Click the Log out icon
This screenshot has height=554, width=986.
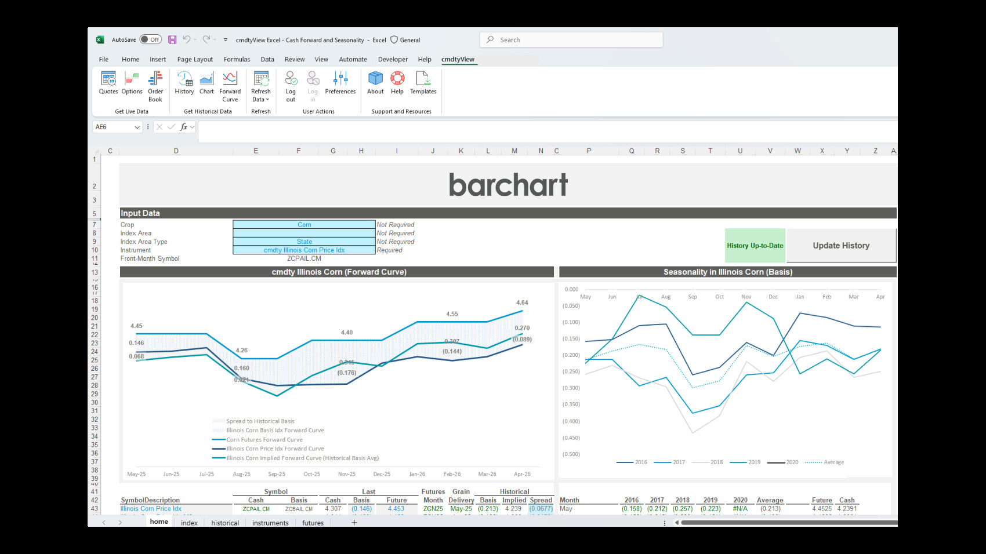pyautogui.click(x=291, y=86)
